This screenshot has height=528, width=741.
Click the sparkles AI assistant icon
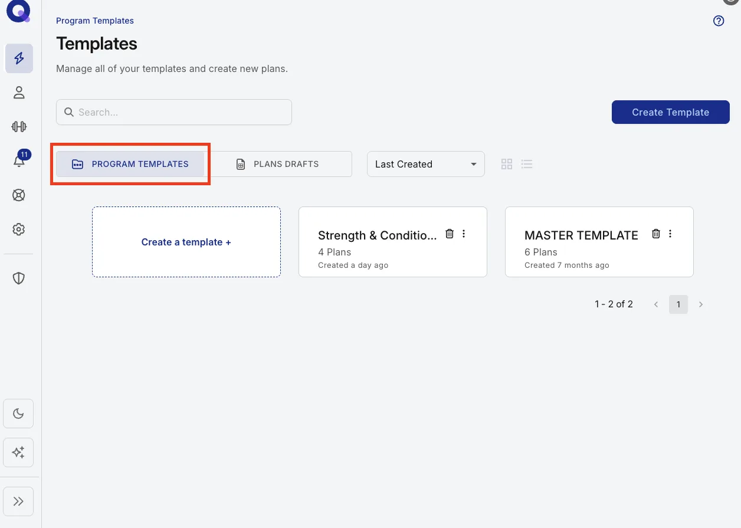pyautogui.click(x=18, y=452)
